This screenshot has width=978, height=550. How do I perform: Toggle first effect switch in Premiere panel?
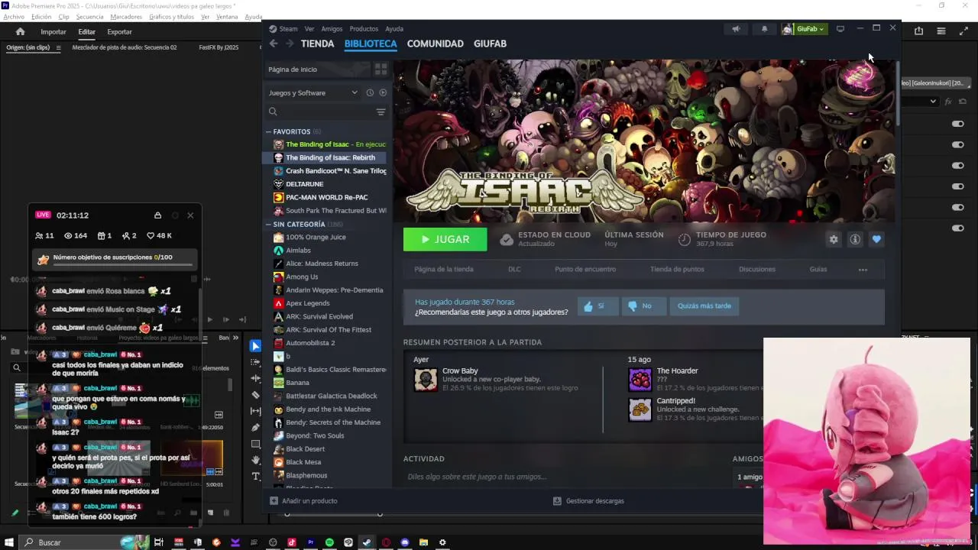click(x=957, y=124)
